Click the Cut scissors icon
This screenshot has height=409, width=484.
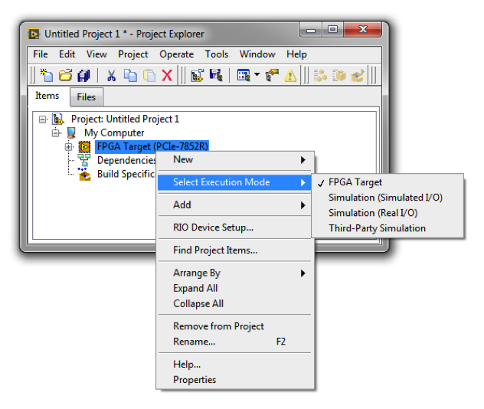(111, 75)
